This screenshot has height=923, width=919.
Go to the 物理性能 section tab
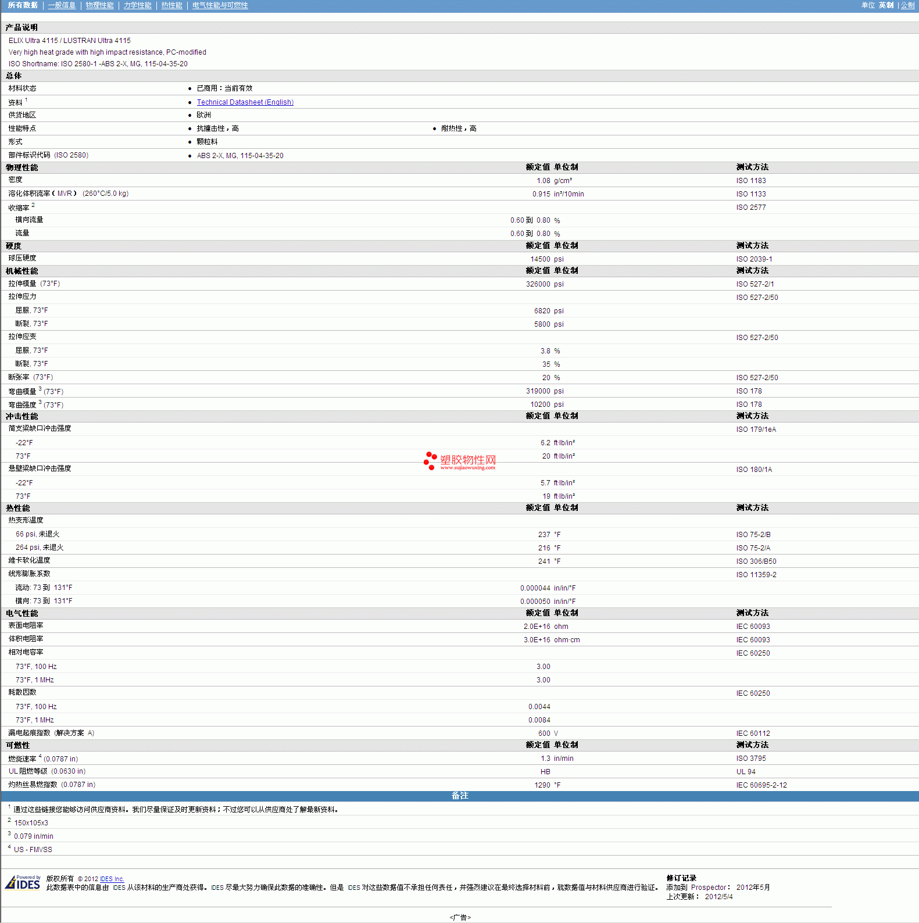(x=99, y=5)
